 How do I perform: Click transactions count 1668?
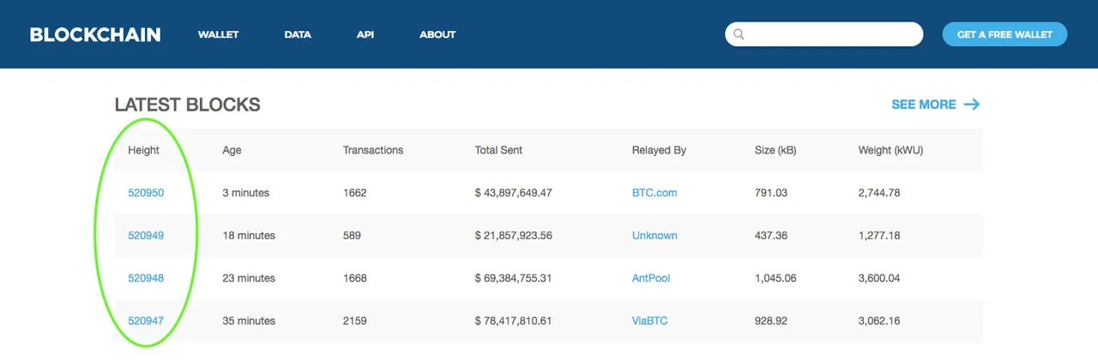tap(355, 279)
